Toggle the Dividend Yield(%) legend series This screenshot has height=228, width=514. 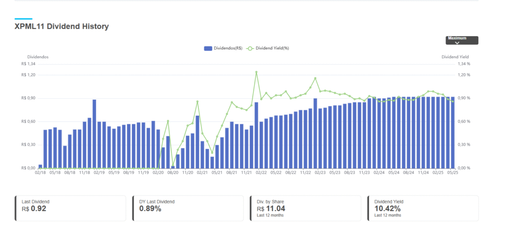pyautogui.click(x=268, y=48)
